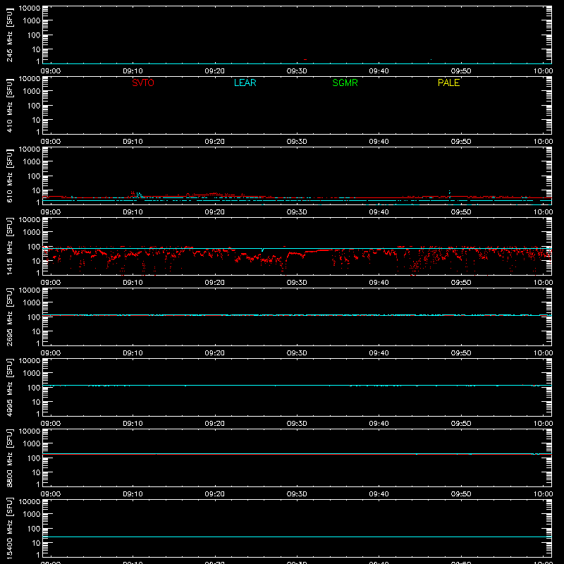Click the 1000 tick of 410 MHz panel
This screenshot has height=564, width=564.
click(x=32, y=91)
